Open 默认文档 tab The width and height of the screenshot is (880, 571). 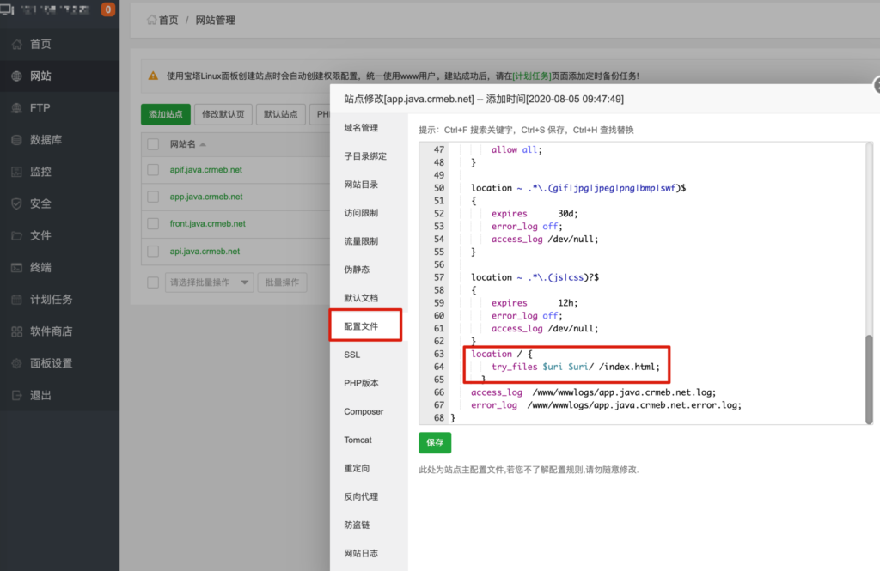coord(361,298)
